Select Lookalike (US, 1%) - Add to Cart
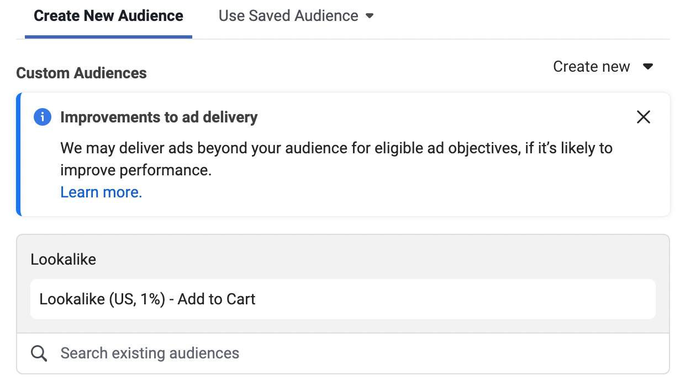This screenshot has height=381, width=685. tap(147, 299)
